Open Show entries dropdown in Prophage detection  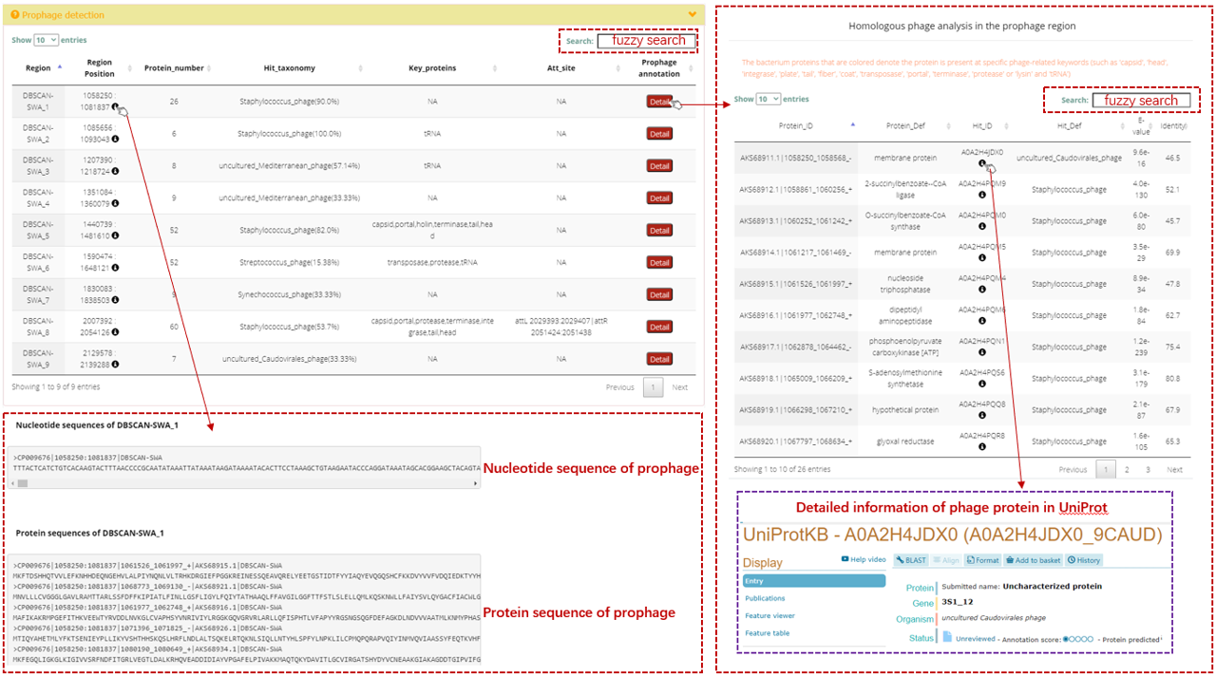tap(46, 40)
